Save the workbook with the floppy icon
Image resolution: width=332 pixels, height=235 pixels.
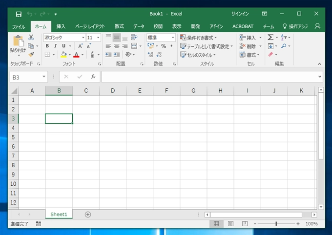[19, 14]
